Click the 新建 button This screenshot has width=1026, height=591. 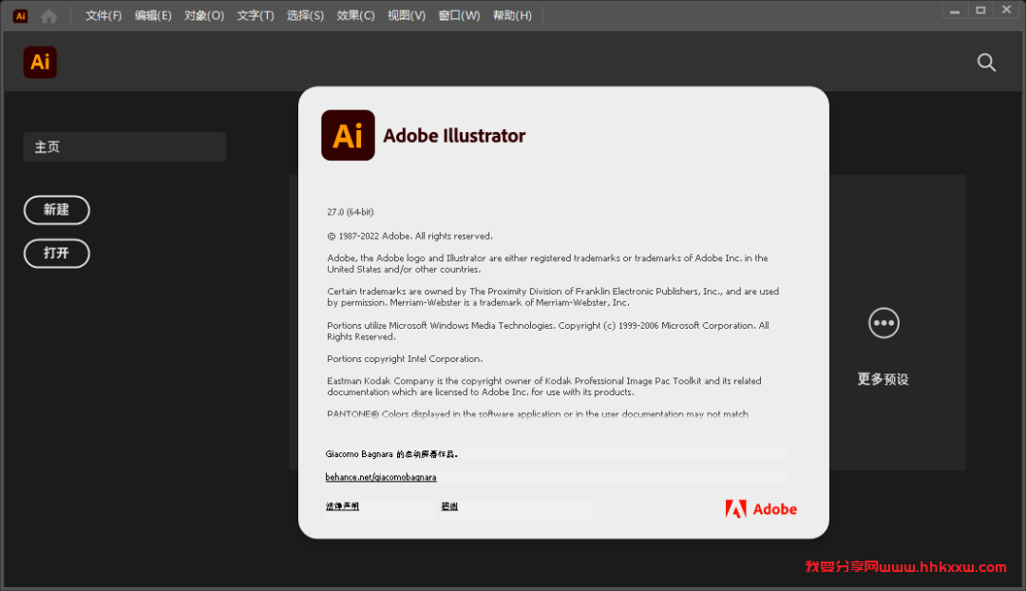coord(56,210)
